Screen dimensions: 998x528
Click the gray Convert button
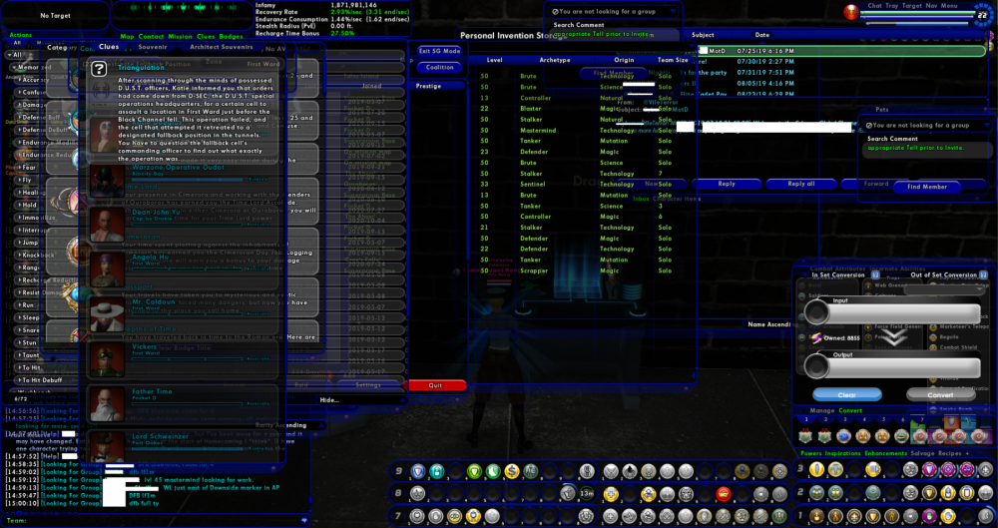pos(940,395)
